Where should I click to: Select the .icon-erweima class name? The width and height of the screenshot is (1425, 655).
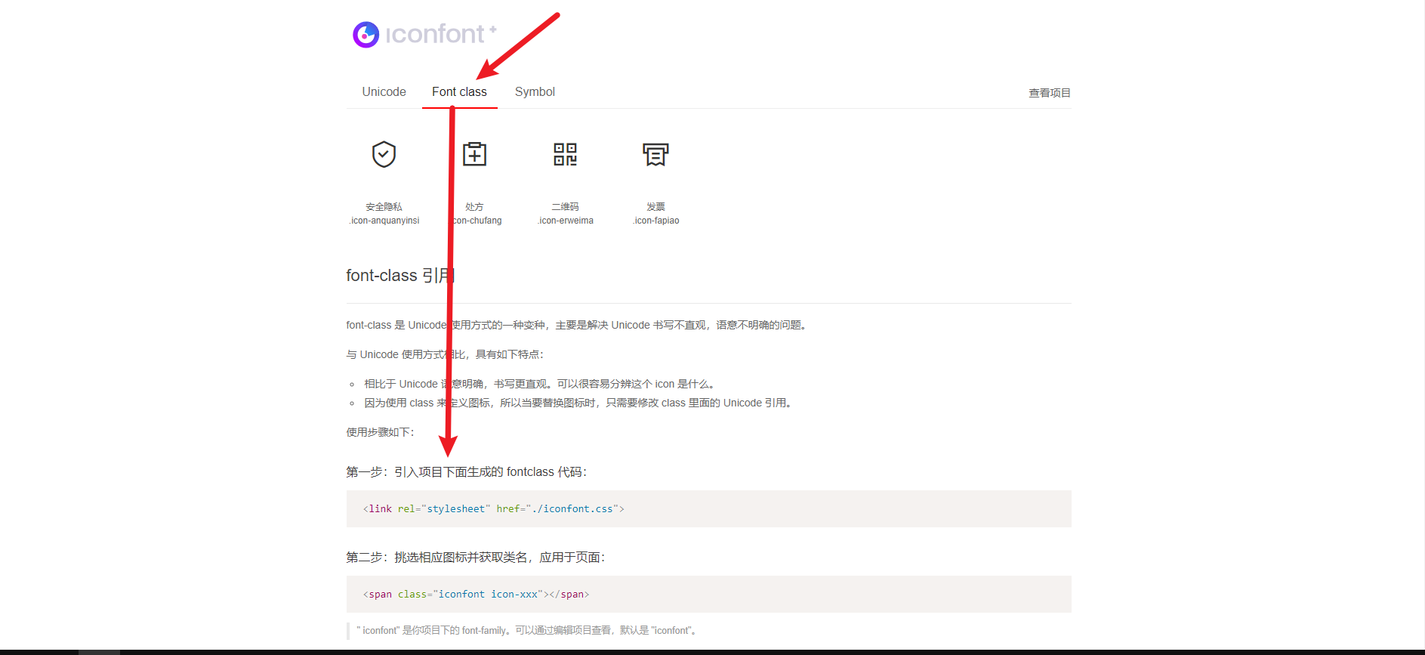[x=565, y=221]
